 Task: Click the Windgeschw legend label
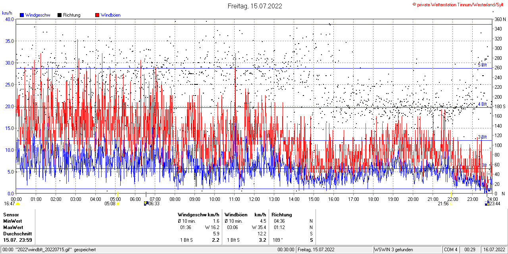pos(38,15)
